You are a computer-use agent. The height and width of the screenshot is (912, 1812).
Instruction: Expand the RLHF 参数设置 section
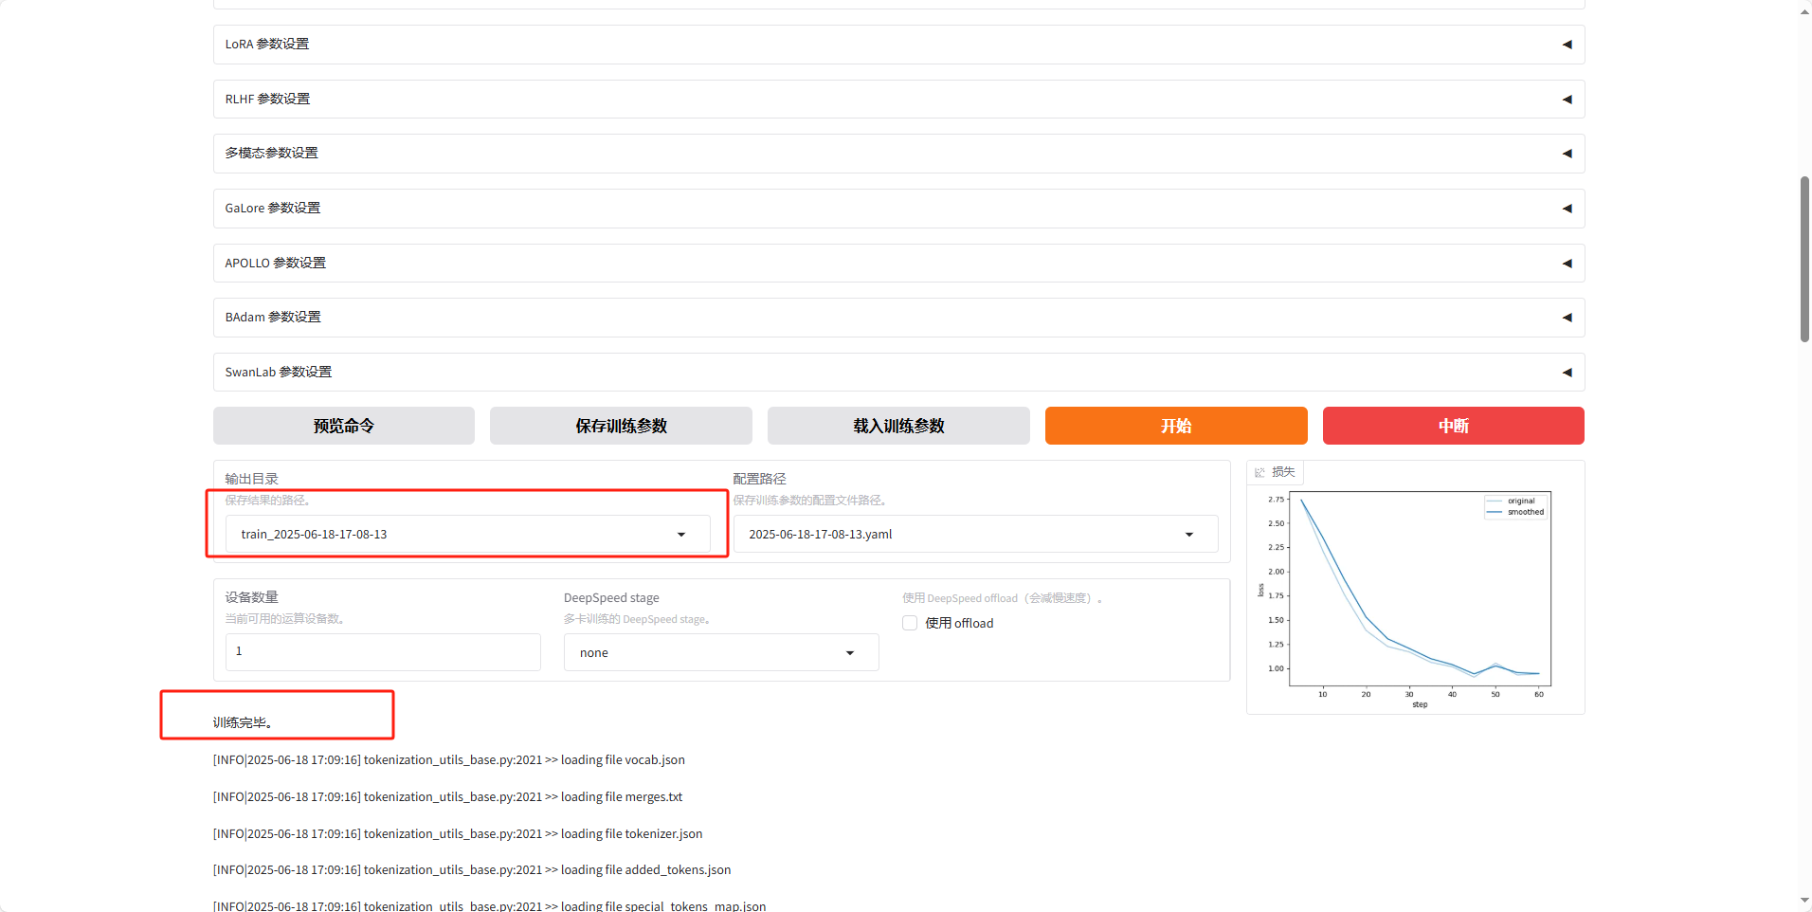[898, 99]
